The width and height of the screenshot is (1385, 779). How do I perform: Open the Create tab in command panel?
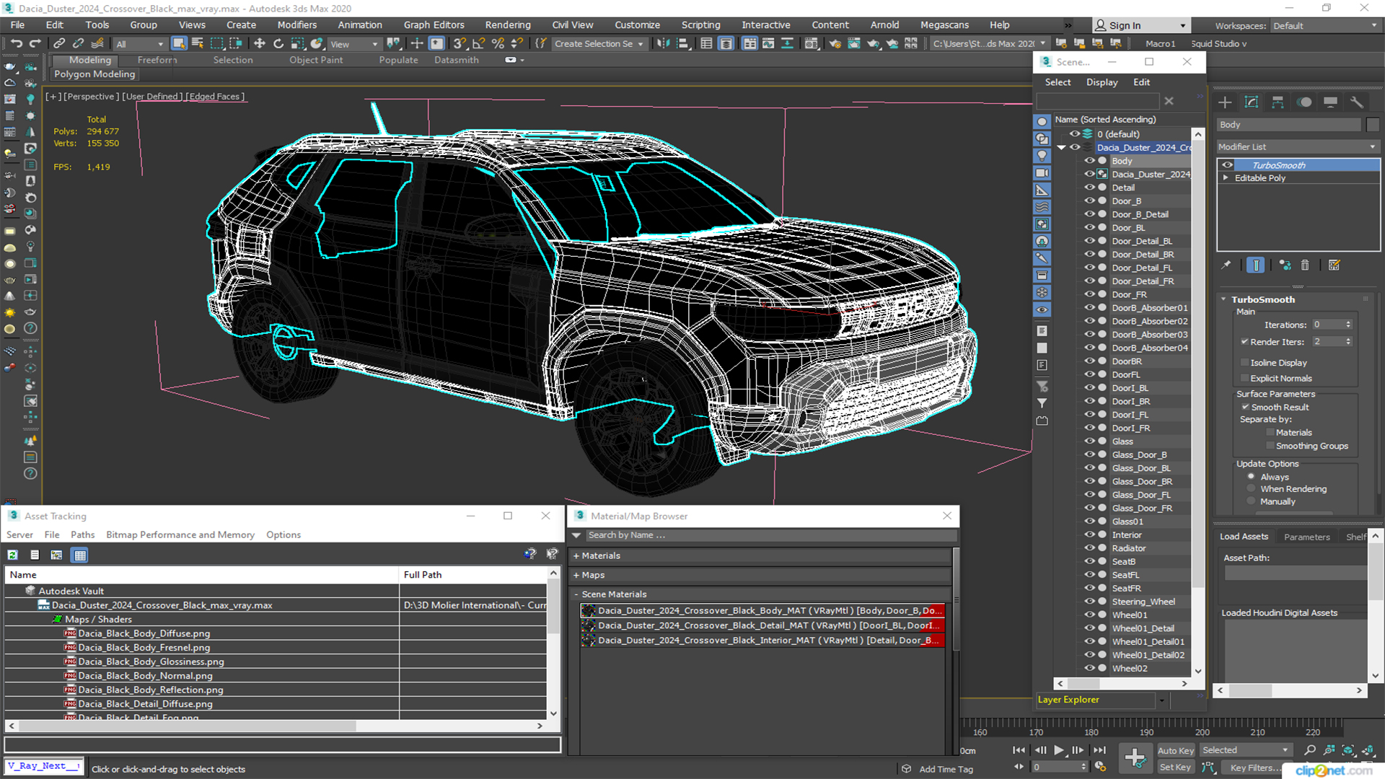point(1225,102)
